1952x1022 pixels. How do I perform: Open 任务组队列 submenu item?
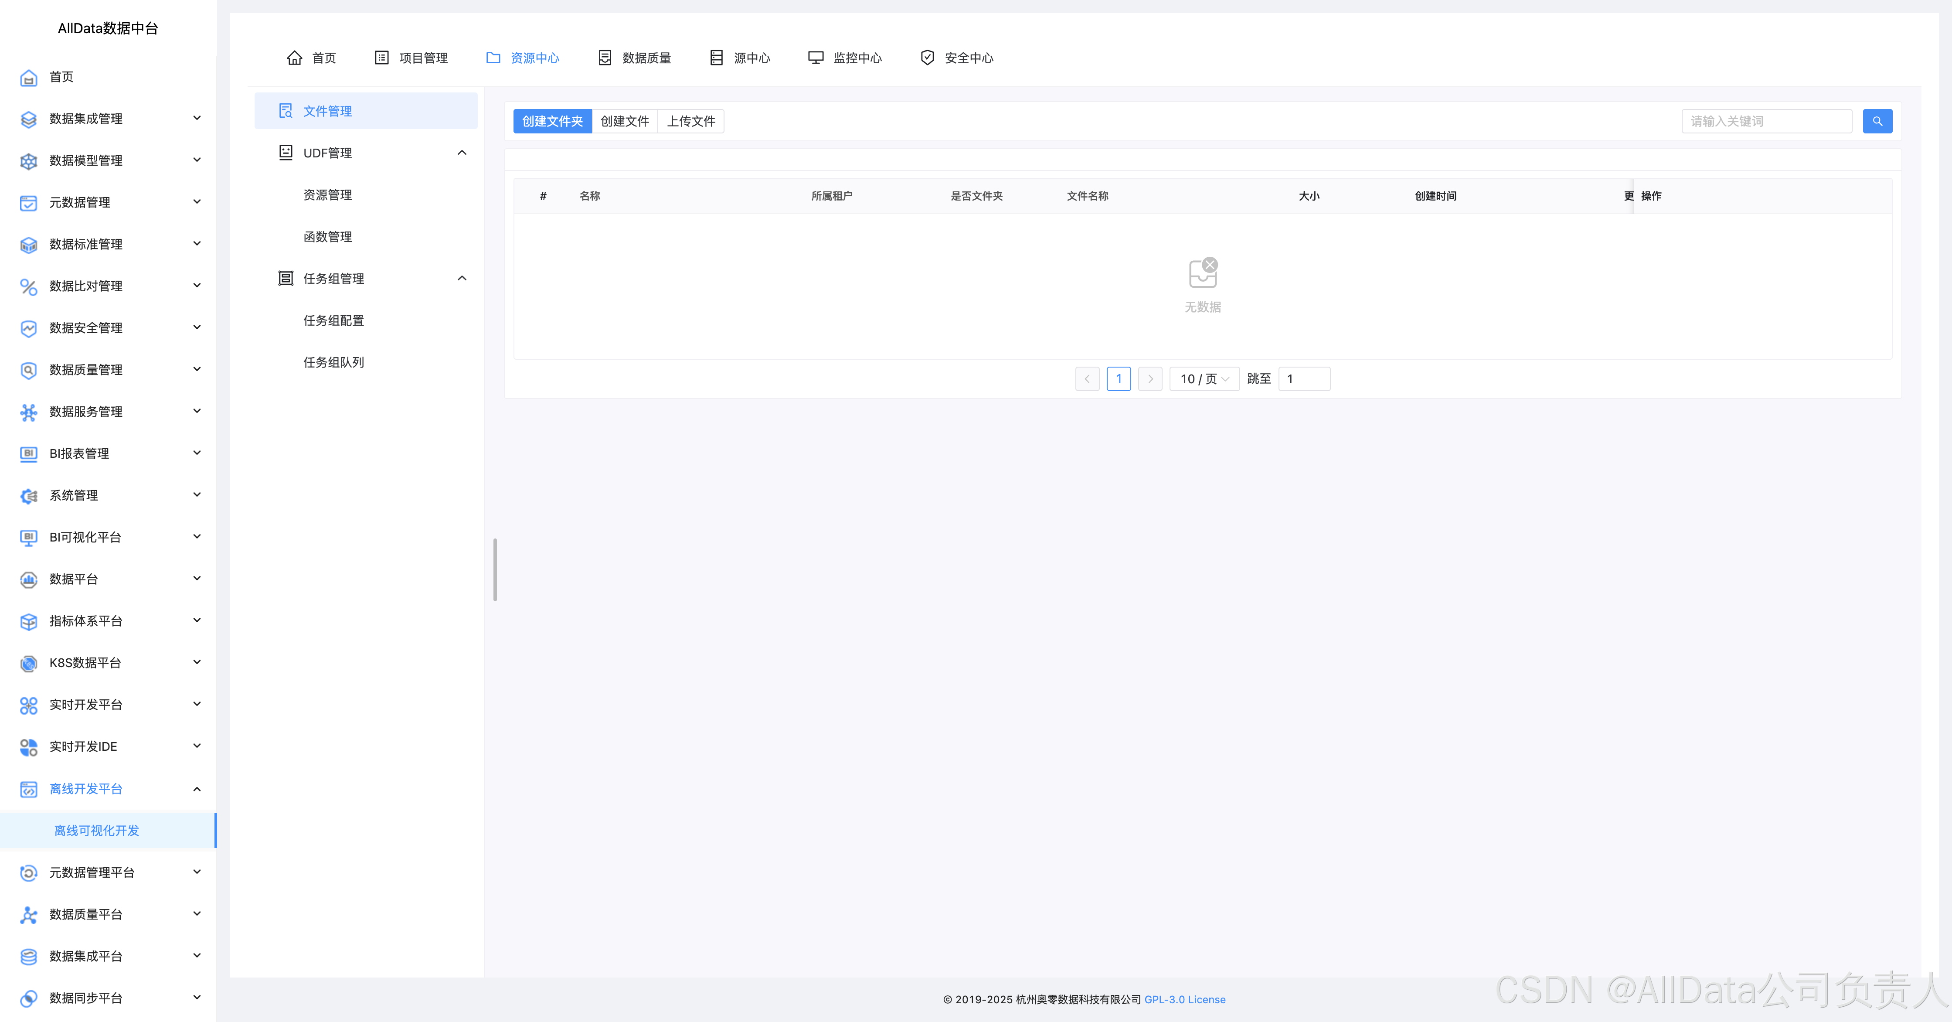click(x=333, y=362)
